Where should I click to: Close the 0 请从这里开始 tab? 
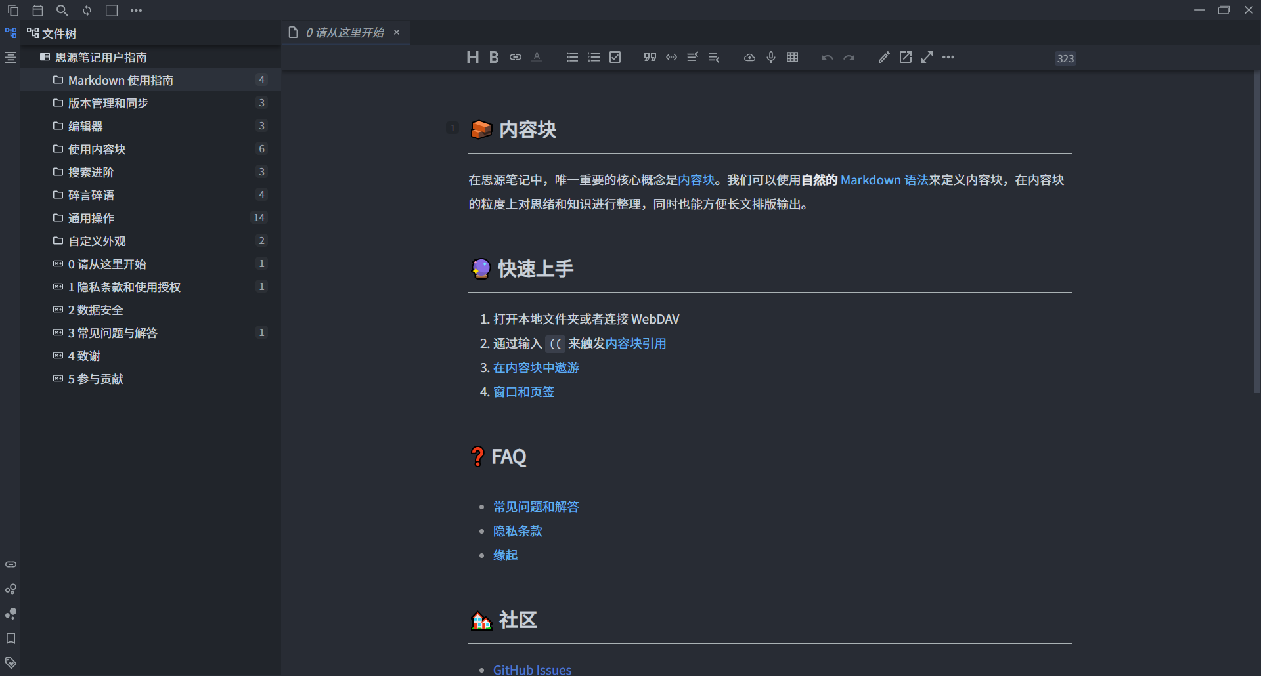coord(397,32)
